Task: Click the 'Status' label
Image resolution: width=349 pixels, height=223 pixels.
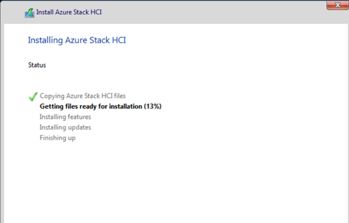Action: (x=37, y=65)
